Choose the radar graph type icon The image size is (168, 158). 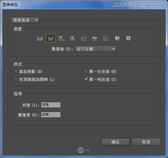pos(128,38)
